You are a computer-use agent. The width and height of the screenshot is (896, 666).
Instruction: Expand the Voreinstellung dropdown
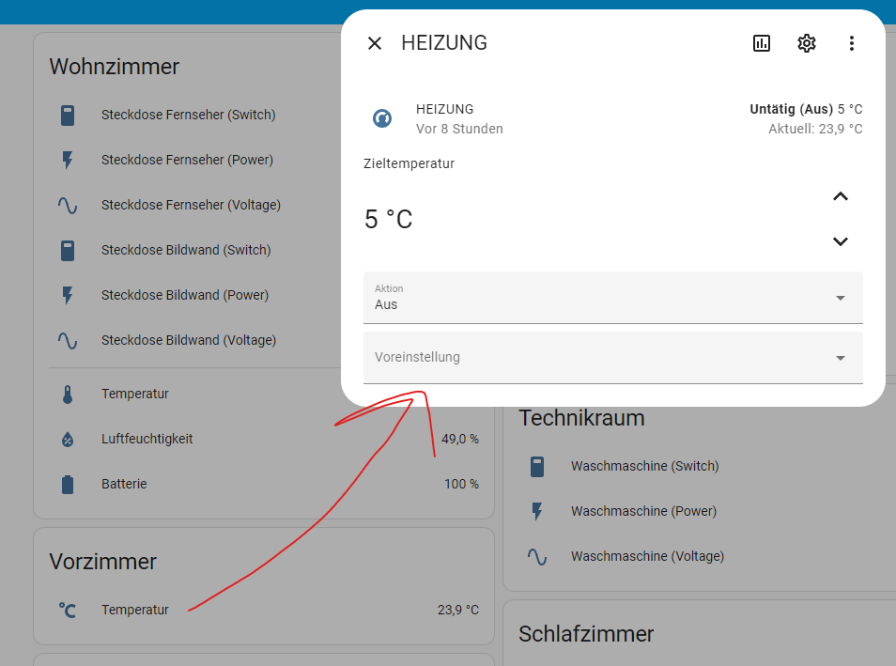pos(612,357)
